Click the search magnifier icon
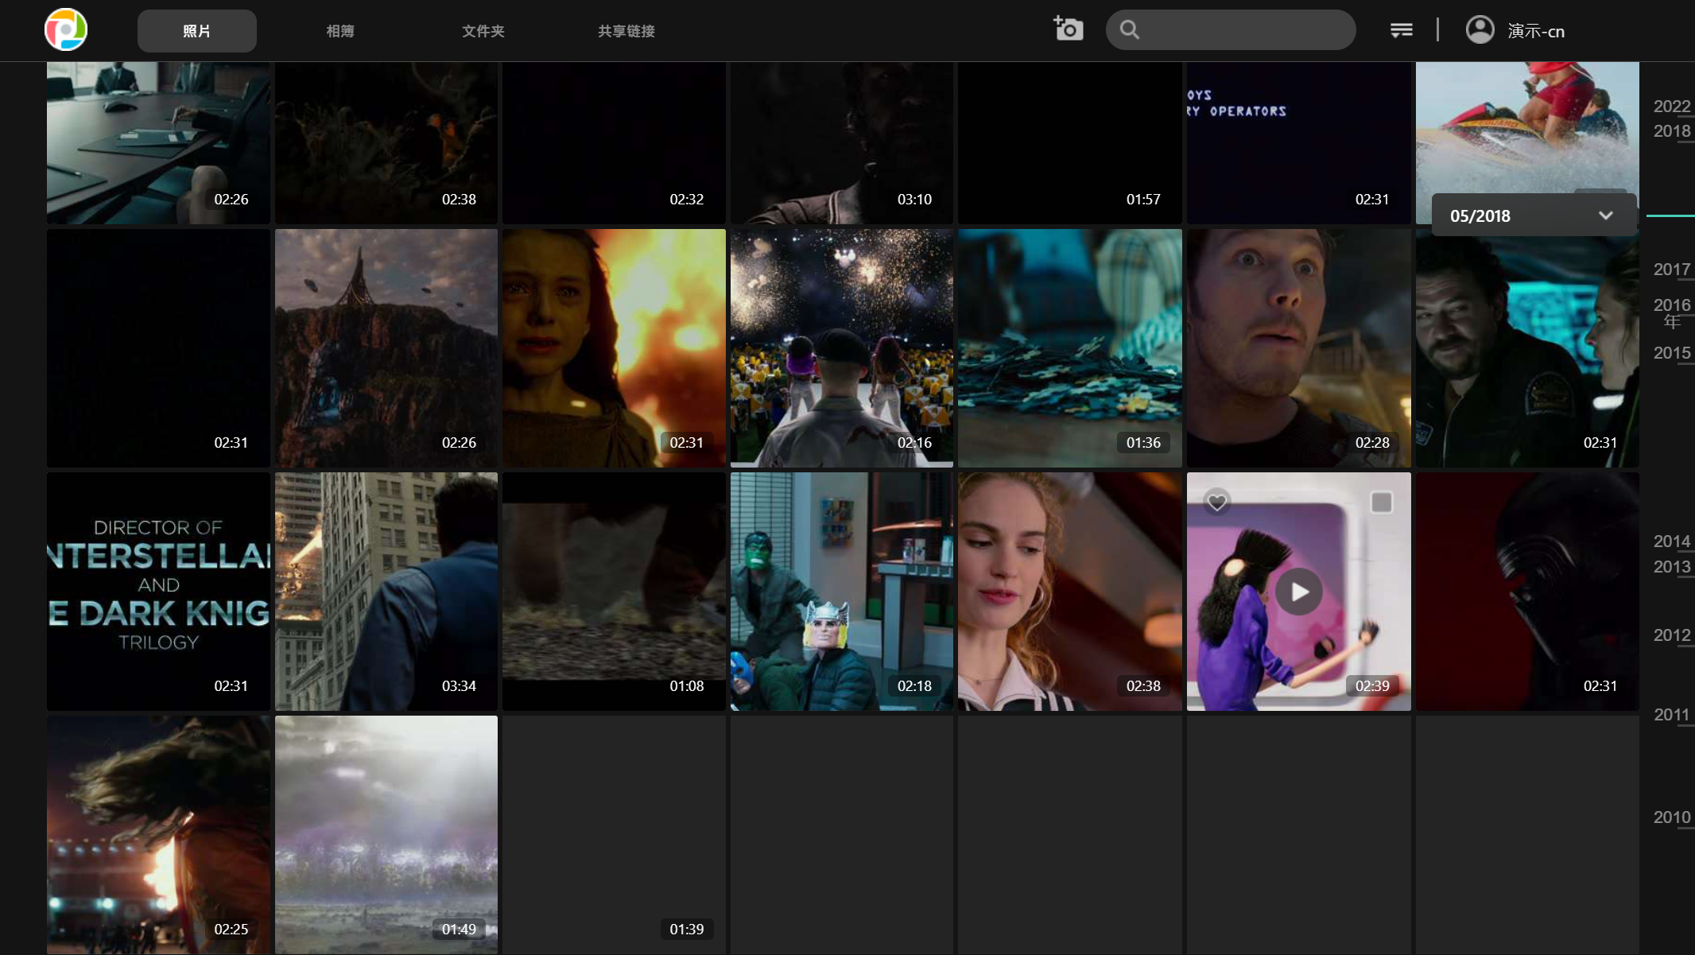 coord(1130,30)
